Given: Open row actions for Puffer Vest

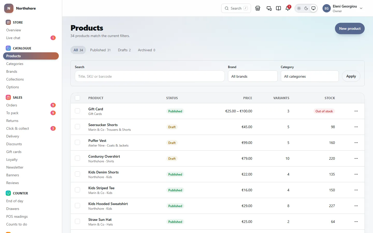Looking at the screenshot, I should click(356, 143).
